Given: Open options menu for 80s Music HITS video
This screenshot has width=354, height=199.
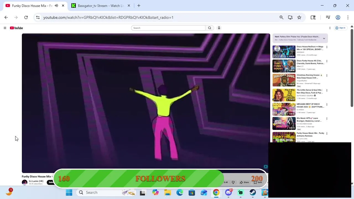Looking at the screenshot, I should click(327, 119).
